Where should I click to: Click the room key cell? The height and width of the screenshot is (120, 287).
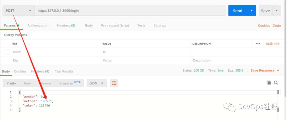click(56, 52)
